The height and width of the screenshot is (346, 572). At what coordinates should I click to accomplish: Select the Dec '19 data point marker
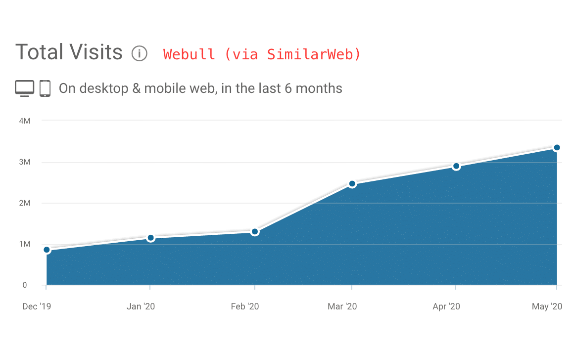[x=47, y=250]
